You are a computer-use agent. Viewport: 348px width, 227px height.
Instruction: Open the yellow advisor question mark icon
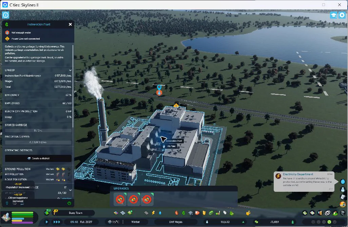[55, 212]
